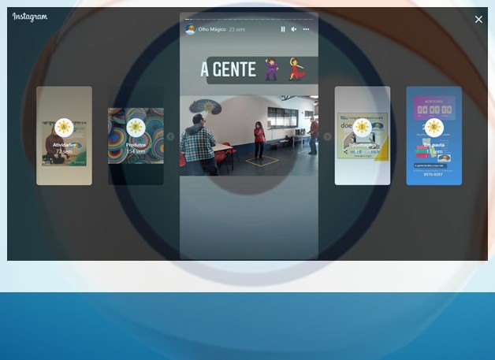Mute the story audio
The width and height of the screenshot is (495, 360).
(294, 29)
